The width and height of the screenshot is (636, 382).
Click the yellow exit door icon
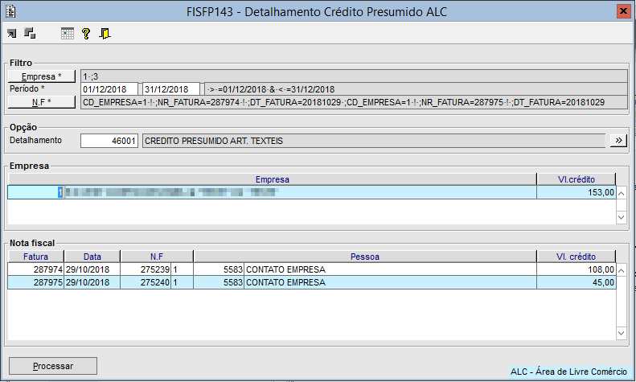[x=104, y=33]
